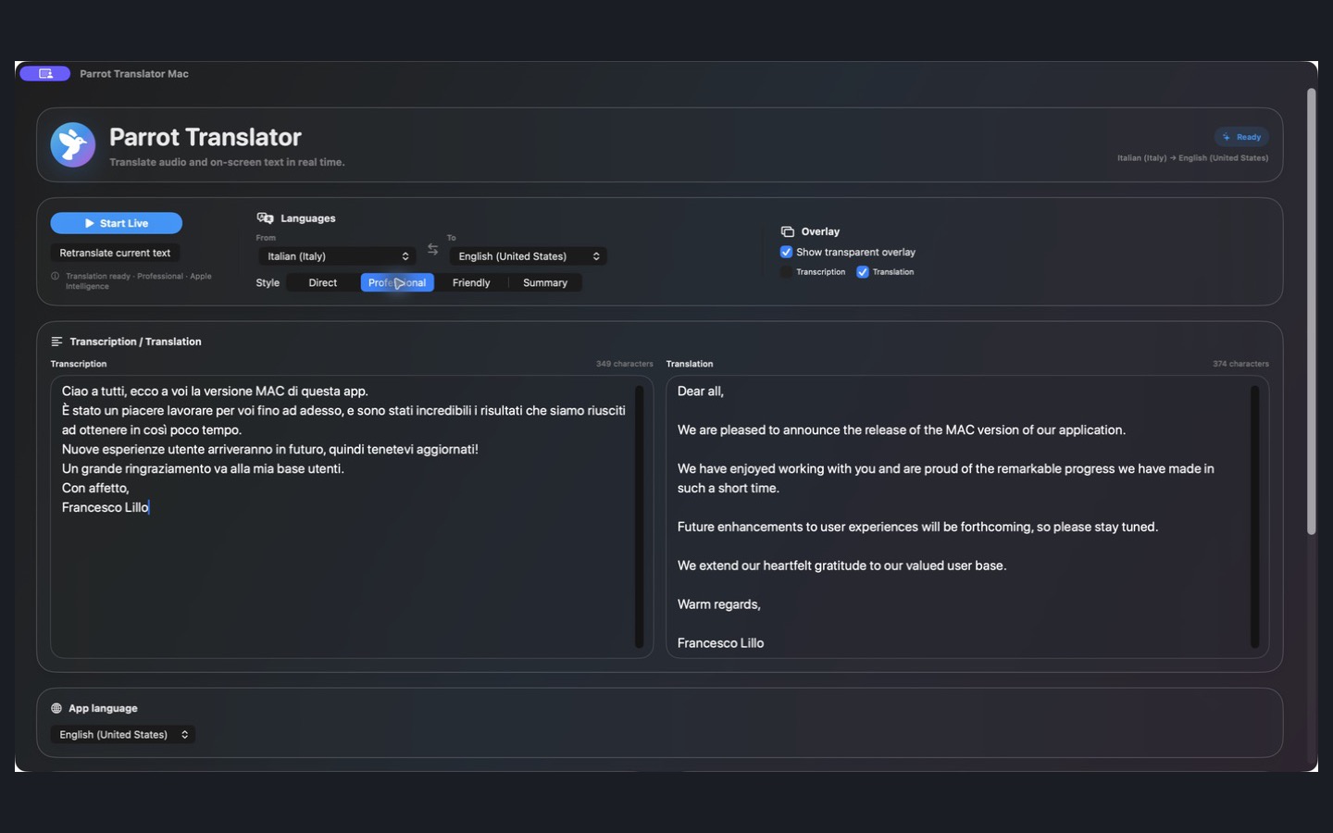Click the Transcription box scrollbar

click(639, 516)
